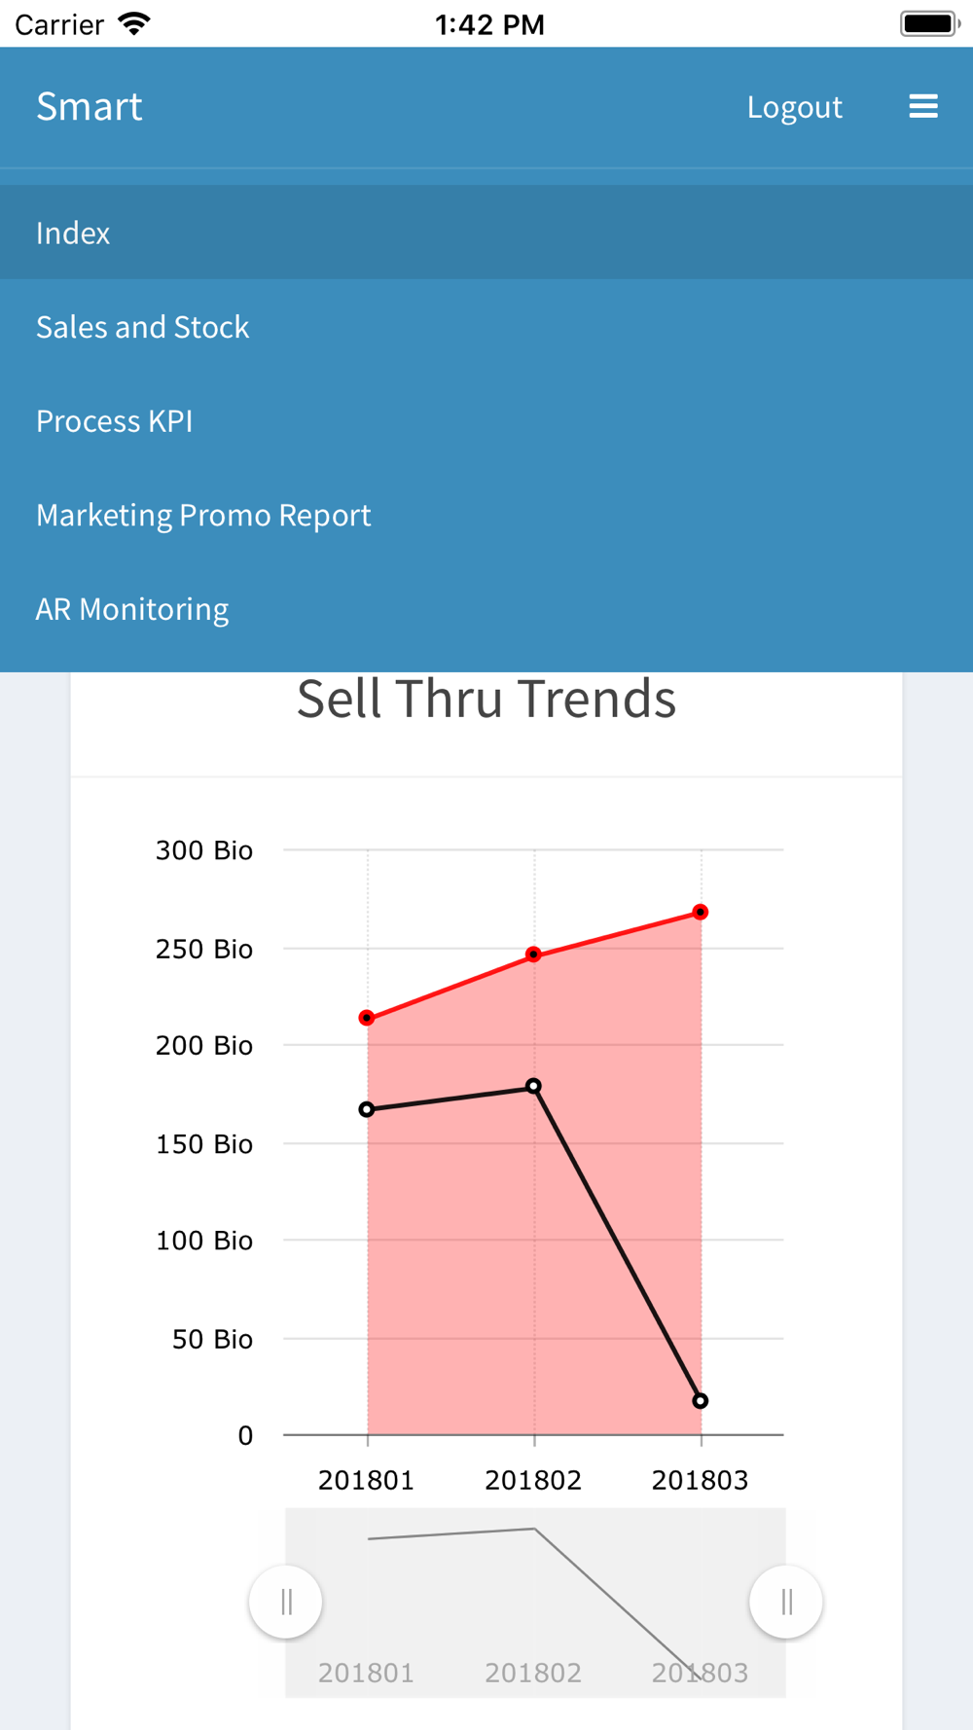The width and height of the screenshot is (973, 1730).
Task: Open Process KPI section
Action: (486, 420)
